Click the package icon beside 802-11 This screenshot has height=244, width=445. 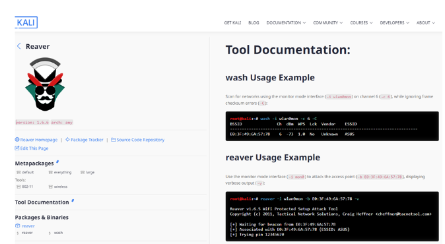tap(18, 187)
